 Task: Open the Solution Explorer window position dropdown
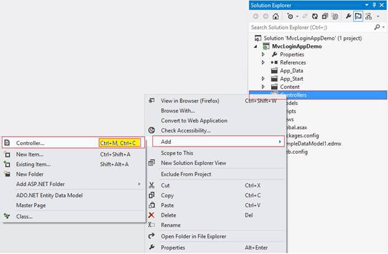366,5
